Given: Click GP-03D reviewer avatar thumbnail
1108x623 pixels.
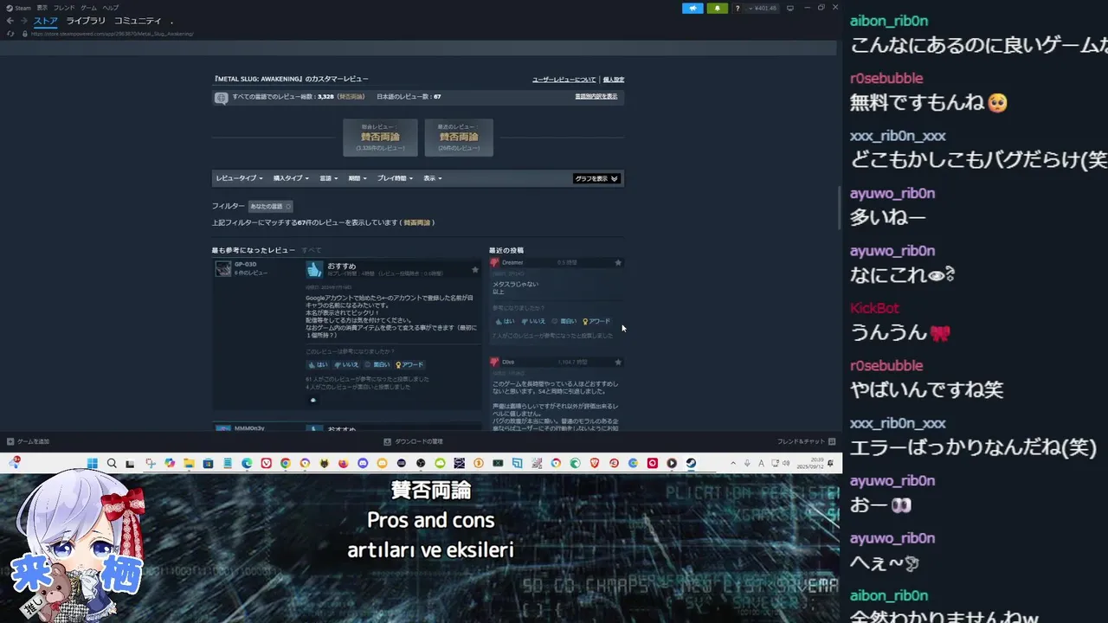Looking at the screenshot, I should point(223,268).
